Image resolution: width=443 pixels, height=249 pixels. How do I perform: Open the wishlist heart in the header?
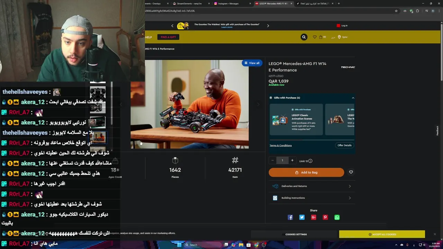click(x=315, y=37)
